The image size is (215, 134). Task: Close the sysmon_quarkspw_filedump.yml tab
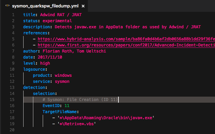pos(83,6)
